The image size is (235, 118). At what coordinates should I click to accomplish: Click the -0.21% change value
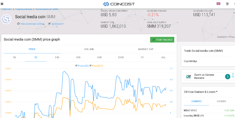(153, 15)
